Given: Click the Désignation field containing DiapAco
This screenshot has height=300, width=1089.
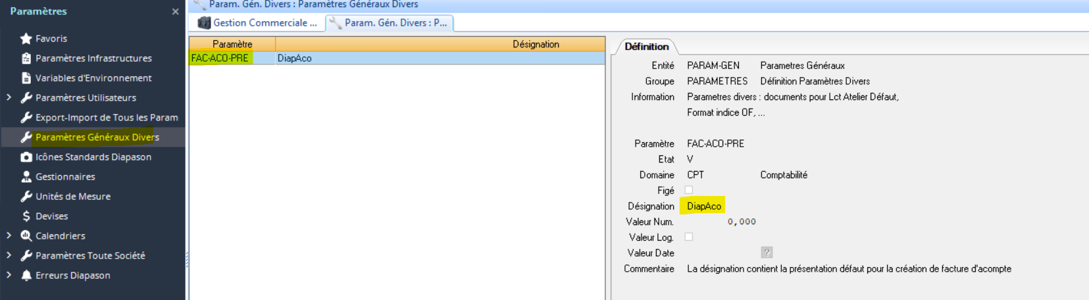Looking at the screenshot, I should point(703,207).
